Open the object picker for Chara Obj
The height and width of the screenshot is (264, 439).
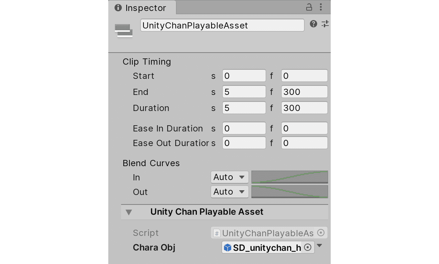click(308, 248)
